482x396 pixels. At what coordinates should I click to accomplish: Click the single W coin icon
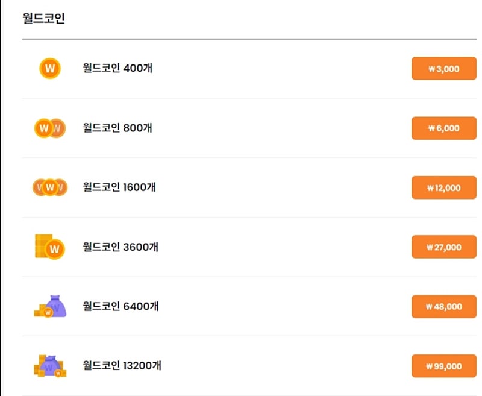(50, 68)
